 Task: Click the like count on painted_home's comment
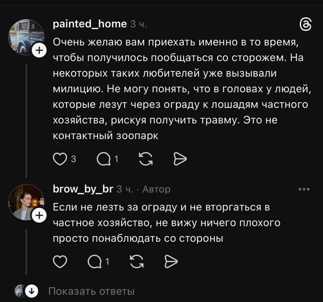pyautogui.click(x=73, y=160)
